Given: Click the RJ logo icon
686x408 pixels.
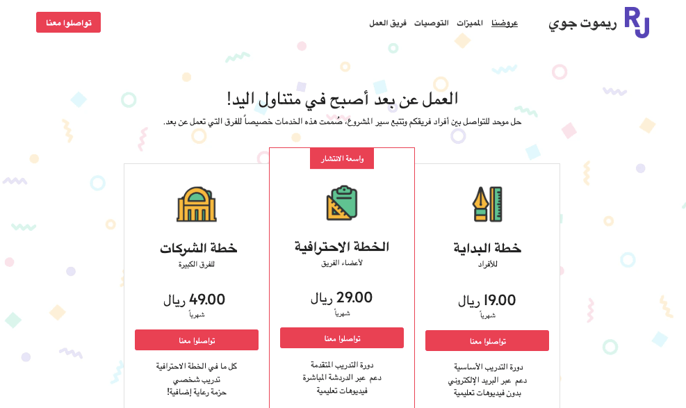Looking at the screenshot, I should [638, 22].
